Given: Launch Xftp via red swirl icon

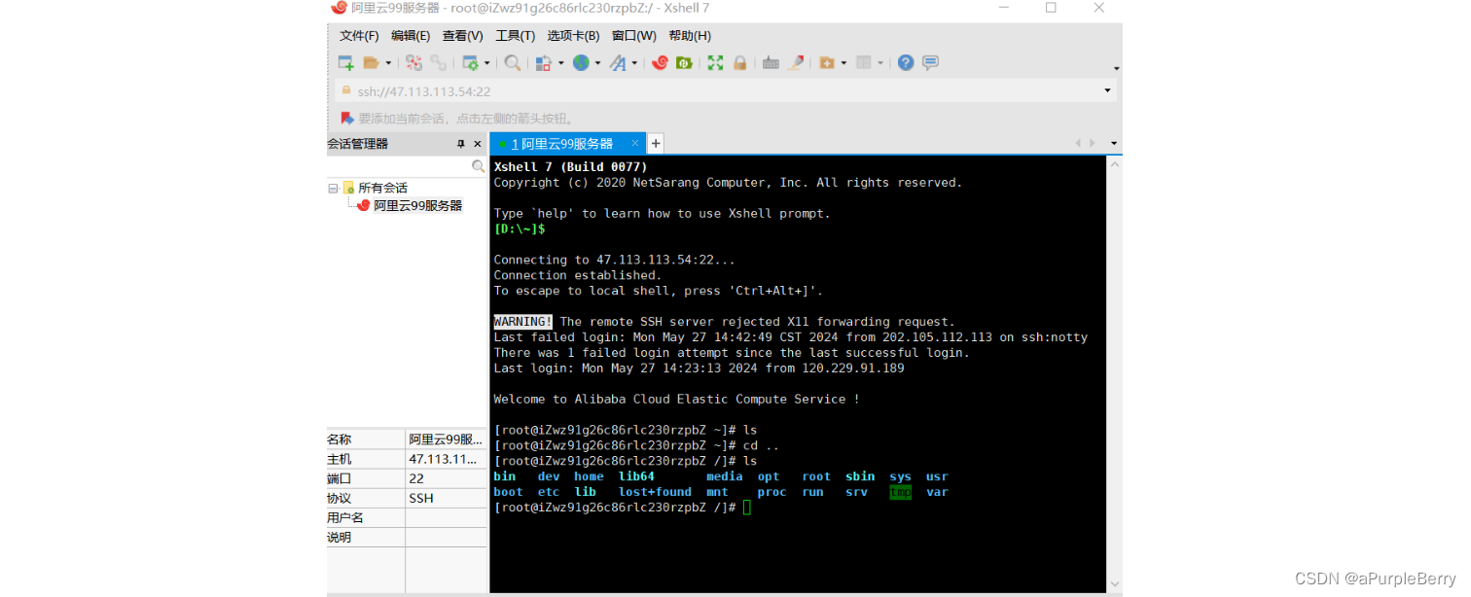Looking at the screenshot, I should coord(660,63).
